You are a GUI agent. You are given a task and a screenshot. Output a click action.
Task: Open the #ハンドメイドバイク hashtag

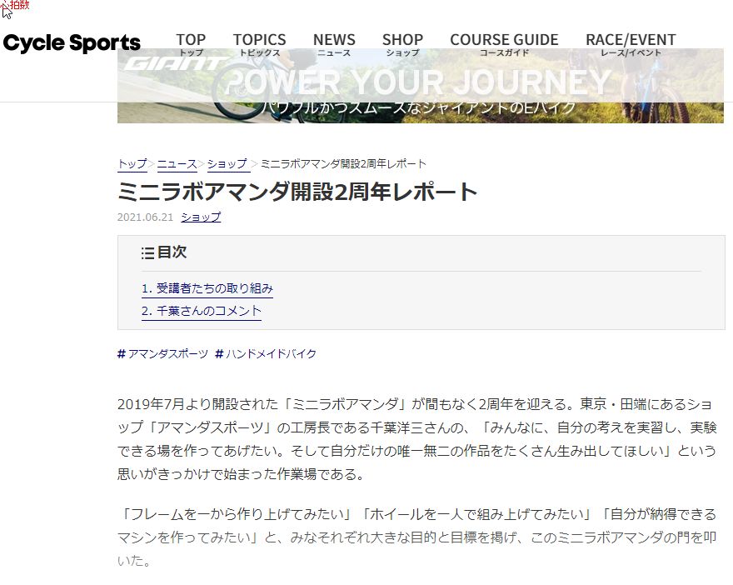(x=266, y=354)
